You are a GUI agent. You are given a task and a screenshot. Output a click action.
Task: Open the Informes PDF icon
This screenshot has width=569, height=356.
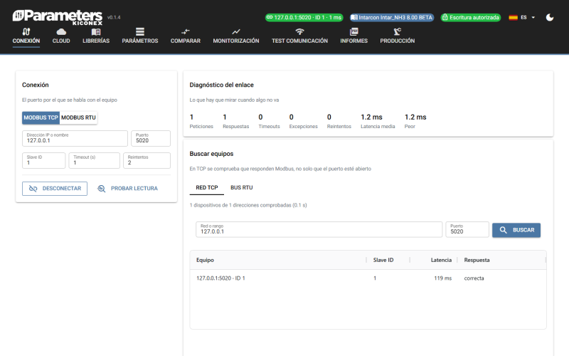click(x=353, y=31)
